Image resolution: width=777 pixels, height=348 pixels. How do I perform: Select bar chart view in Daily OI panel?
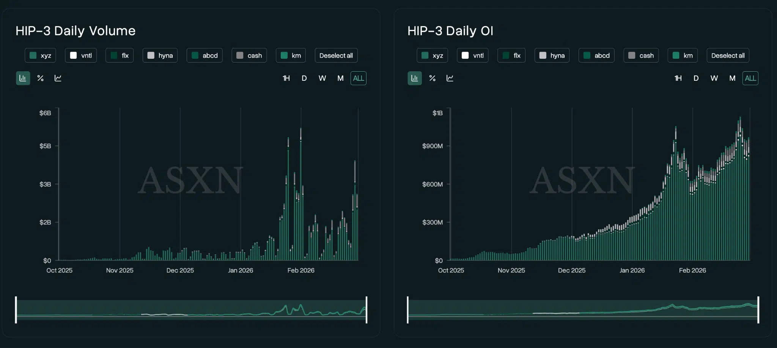415,78
